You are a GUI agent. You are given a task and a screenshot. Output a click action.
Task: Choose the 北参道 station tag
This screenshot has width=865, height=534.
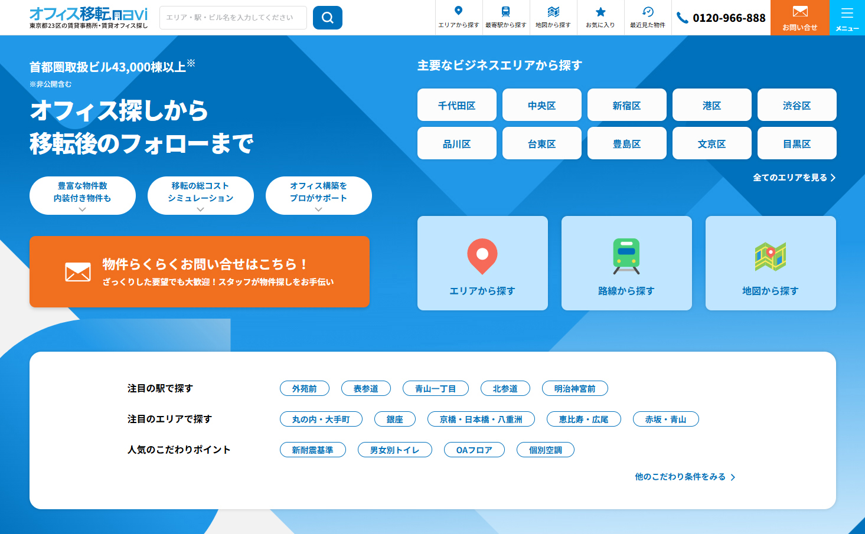point(505,388)
